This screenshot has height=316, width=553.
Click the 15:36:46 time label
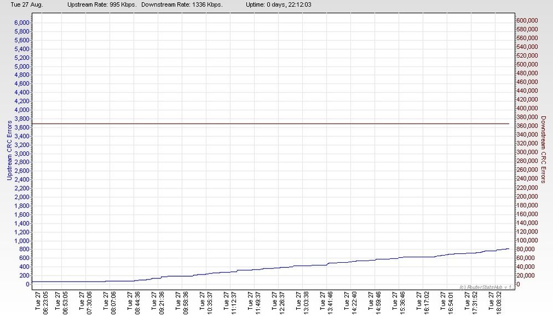click(x=402, y=303)
